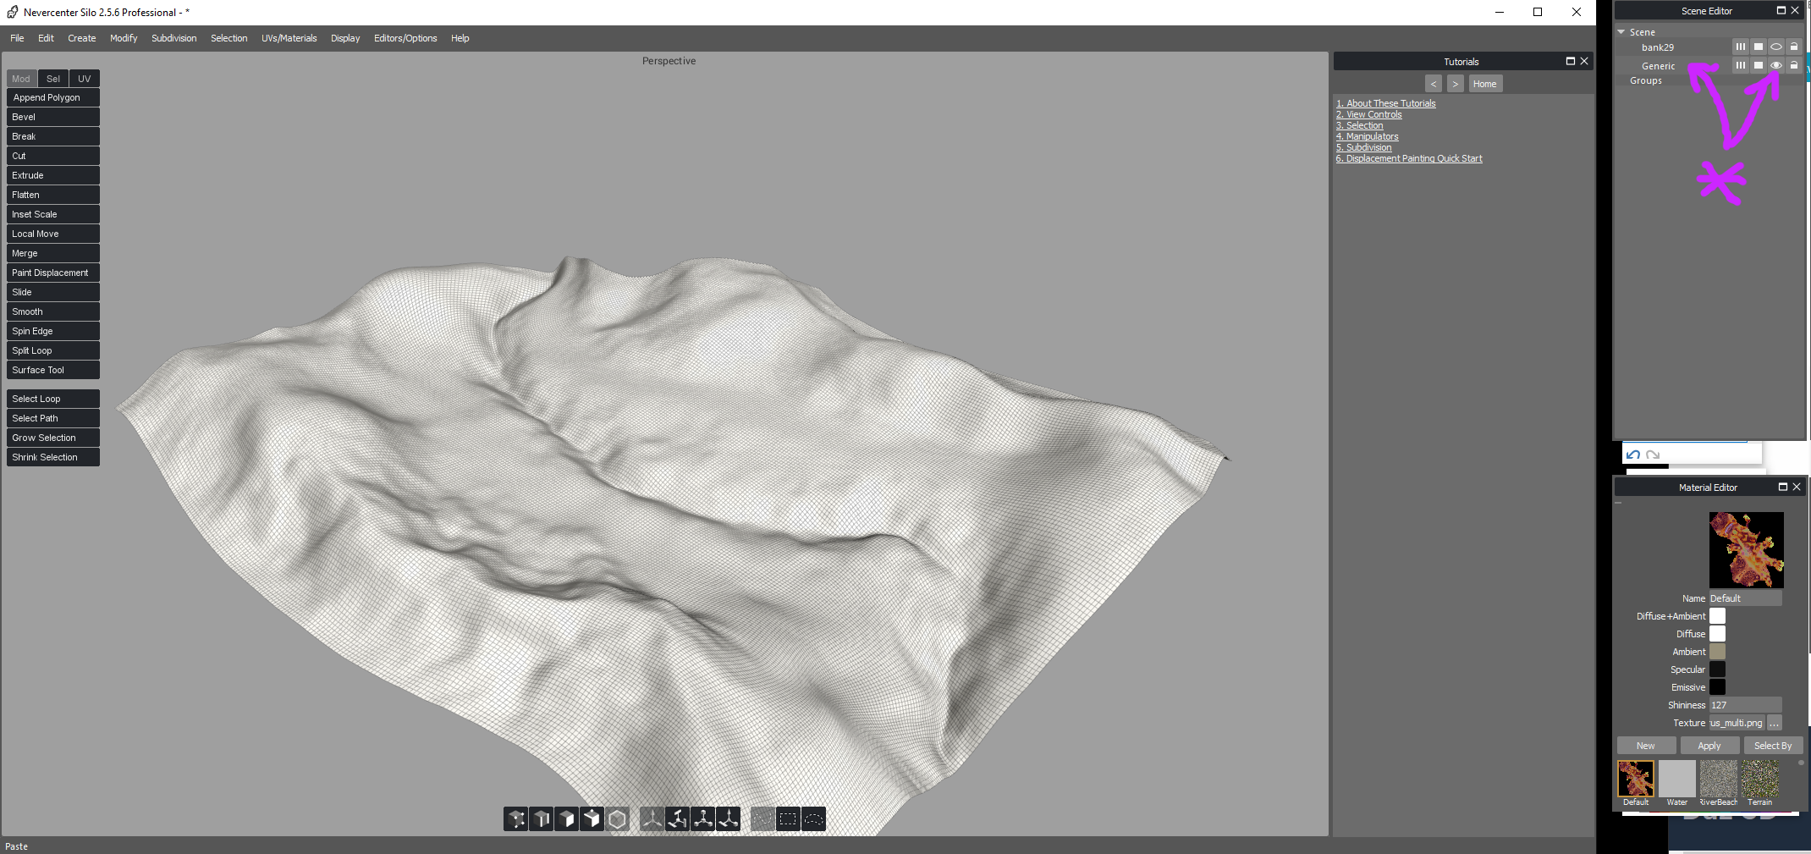Open the Displacement Painting Quick Start tutorial
Screen dimensions: 1811x854
coord(1409,158)
